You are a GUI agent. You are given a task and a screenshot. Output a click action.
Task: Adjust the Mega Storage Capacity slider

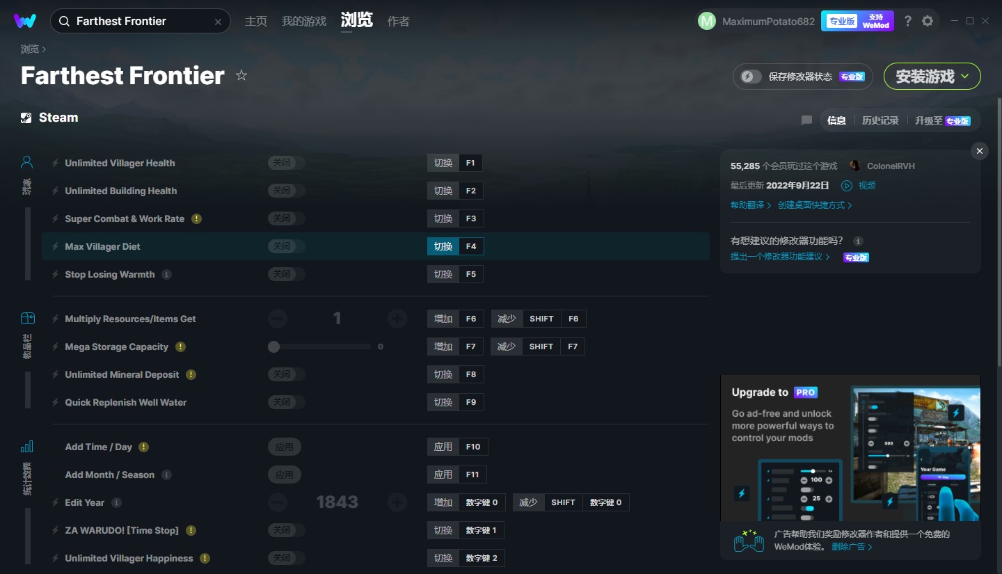[x=320, y=346]
